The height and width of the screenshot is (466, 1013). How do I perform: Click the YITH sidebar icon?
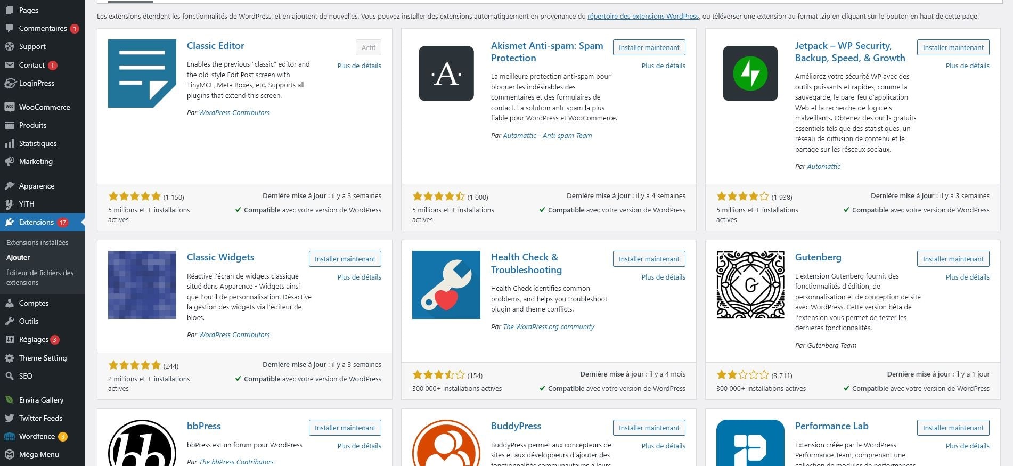point(10,204)
